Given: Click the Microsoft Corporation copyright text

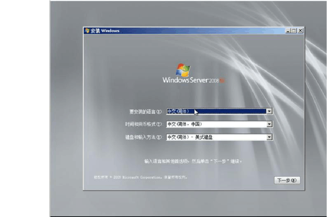Looking at the screenshot, I should tap(140, 177).
